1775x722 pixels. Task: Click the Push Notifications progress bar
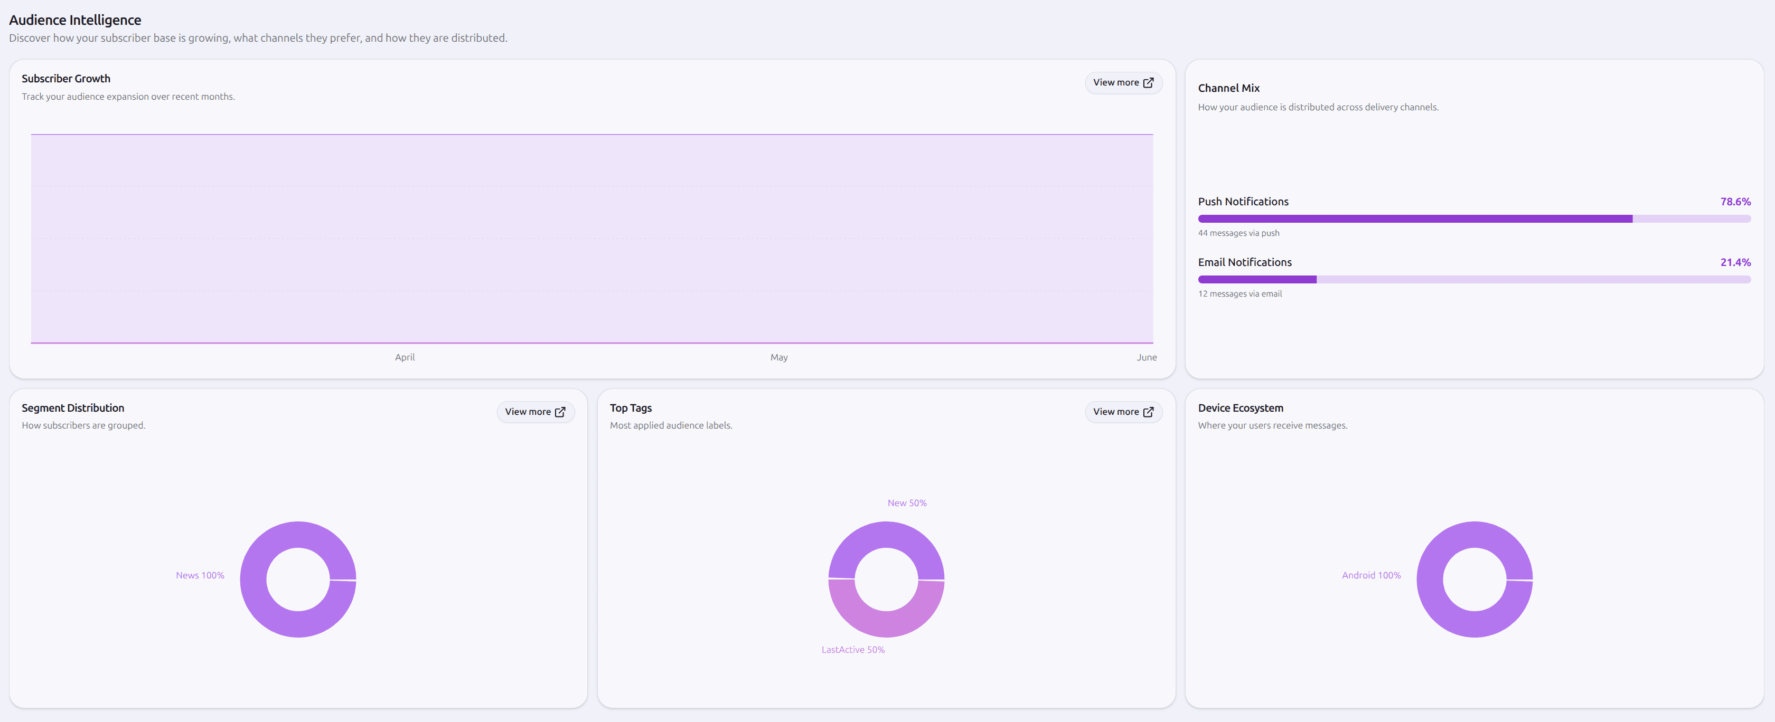(x=1474, y=218)
